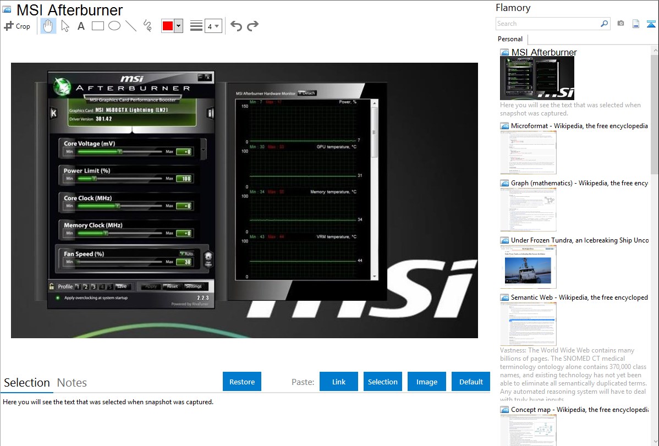Click the Paste Link button
Image resolution: width=659 pixels, height=446 pixels.
(339, 382)
